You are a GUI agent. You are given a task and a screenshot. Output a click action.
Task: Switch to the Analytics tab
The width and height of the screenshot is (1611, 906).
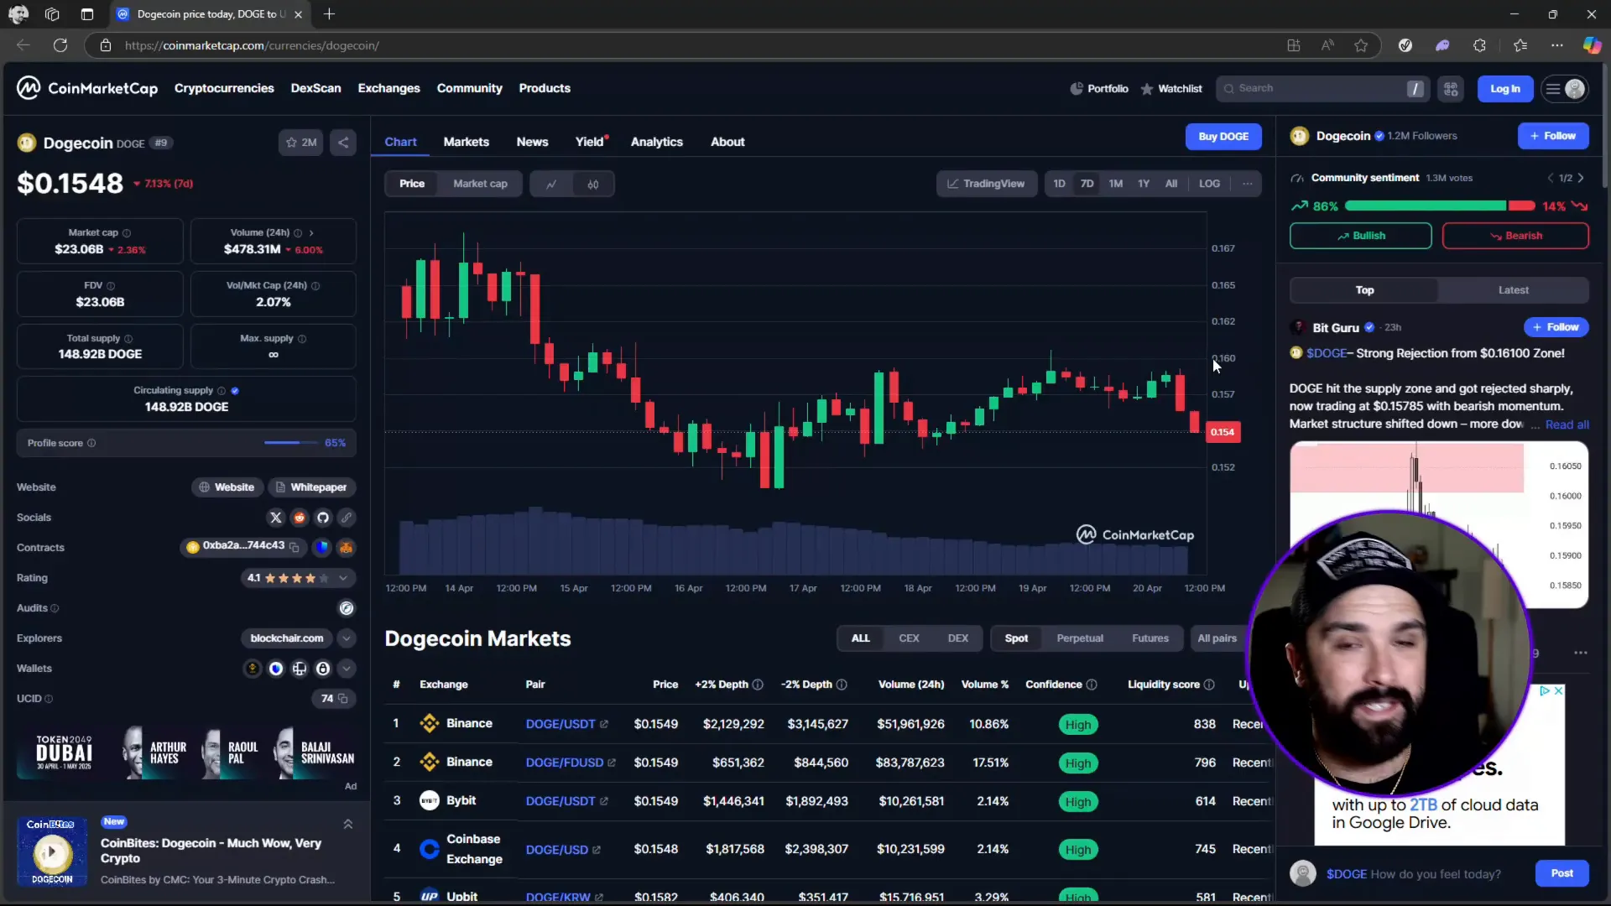(x=656, y=142)
